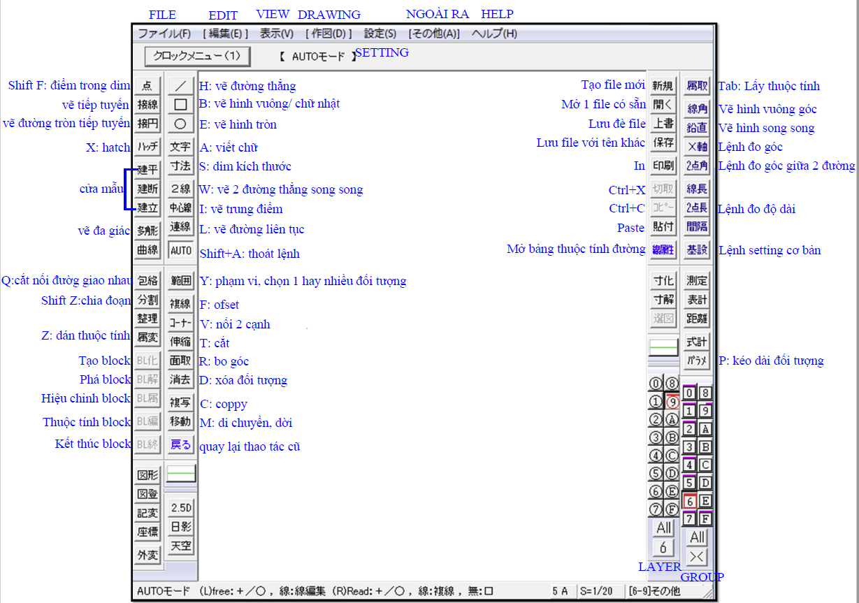The width and height of the screenshot is (859, 603).
Task: Toggle layer group F square button
Action: [x=705, y=519]
